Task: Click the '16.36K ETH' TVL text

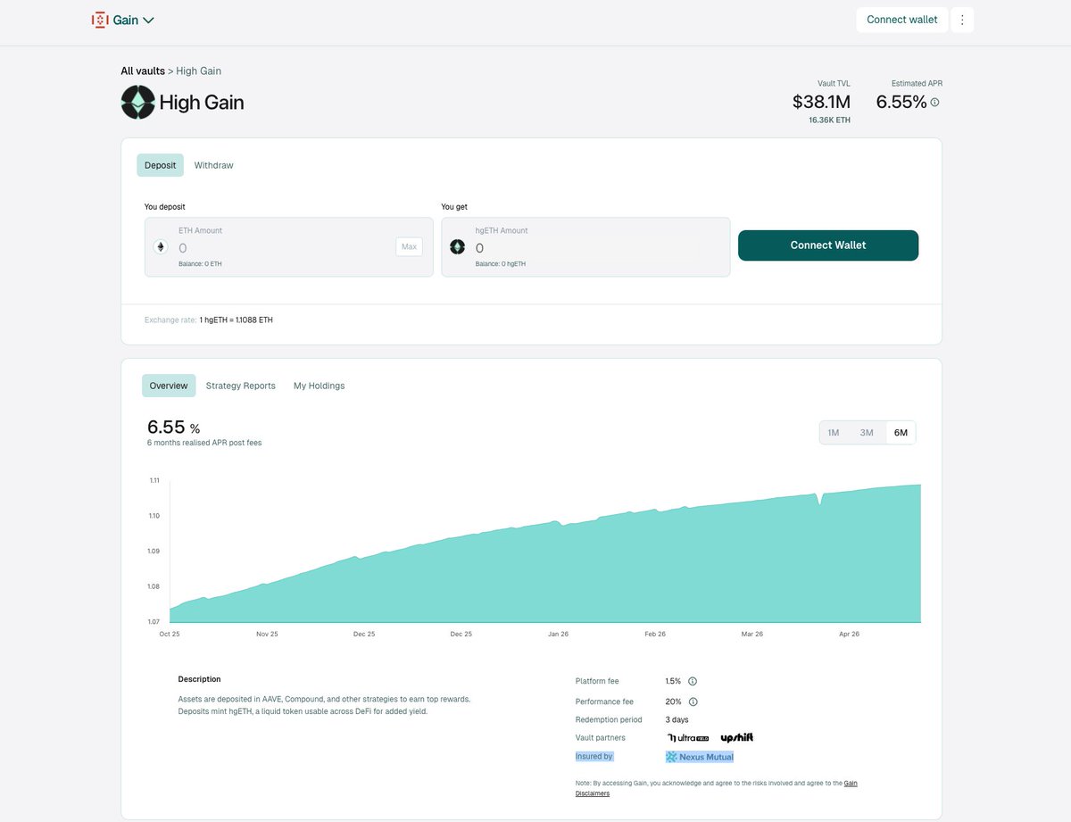Action: 829,120
